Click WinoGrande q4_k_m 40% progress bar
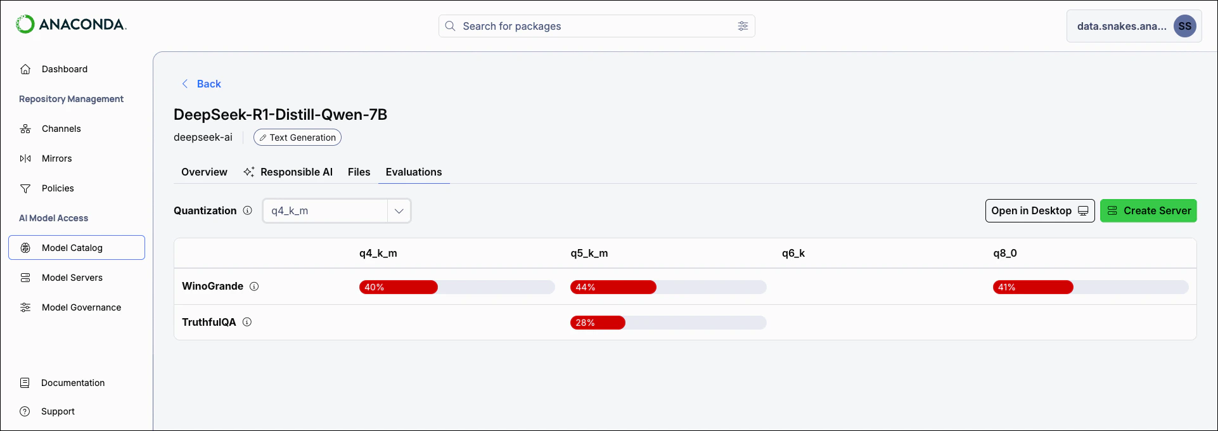This screenshot has width=1218, height=431. click(x=457, y=287)
